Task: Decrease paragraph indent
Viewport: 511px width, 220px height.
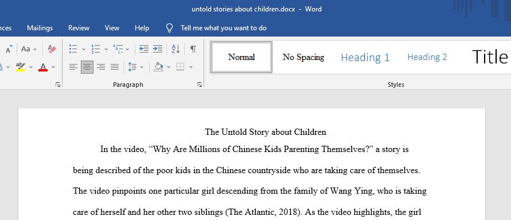Action: (144, 49)
